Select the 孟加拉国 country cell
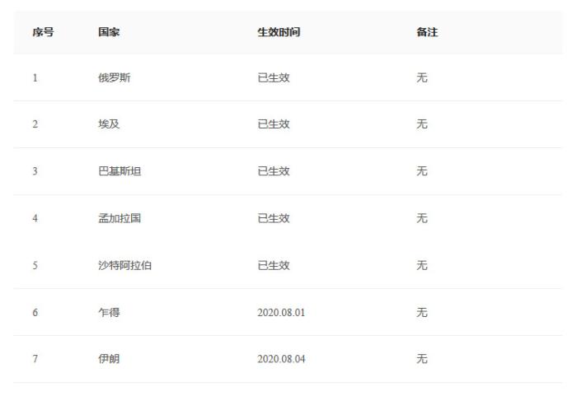Screen dimensions: 577x396 pos(120,218)
